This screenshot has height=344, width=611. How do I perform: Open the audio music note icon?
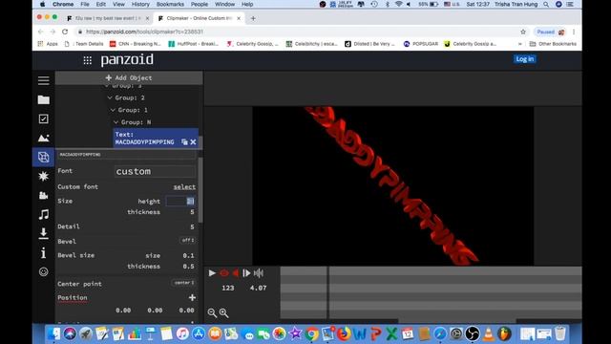click(x=43, y=214)
